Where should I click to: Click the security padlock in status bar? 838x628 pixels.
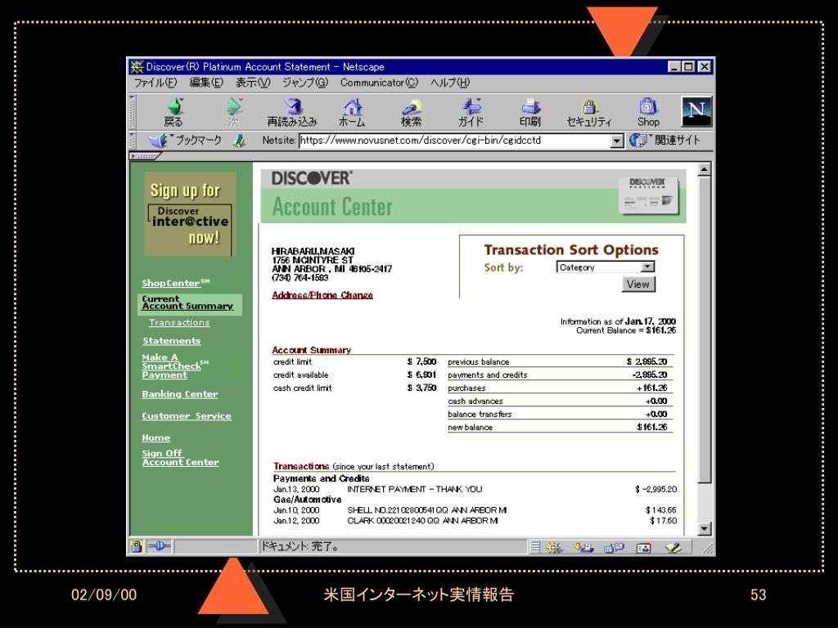point(137,546)
